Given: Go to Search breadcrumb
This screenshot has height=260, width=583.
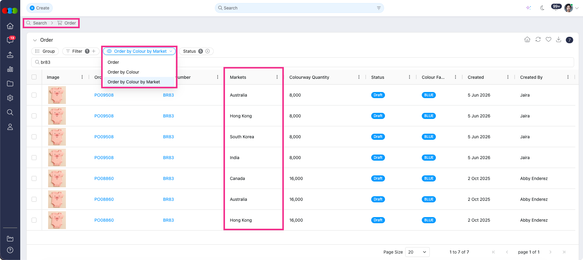Looking at the screenshot, I should pyautogui.click(x=37, y=23).
